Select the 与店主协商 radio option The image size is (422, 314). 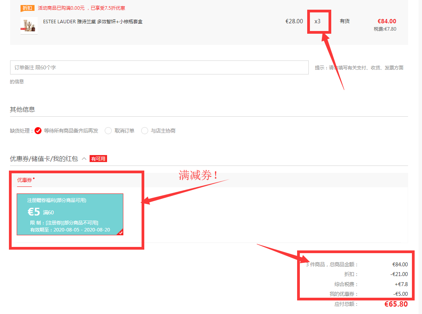pyautogui.click(x=145, y=131)
